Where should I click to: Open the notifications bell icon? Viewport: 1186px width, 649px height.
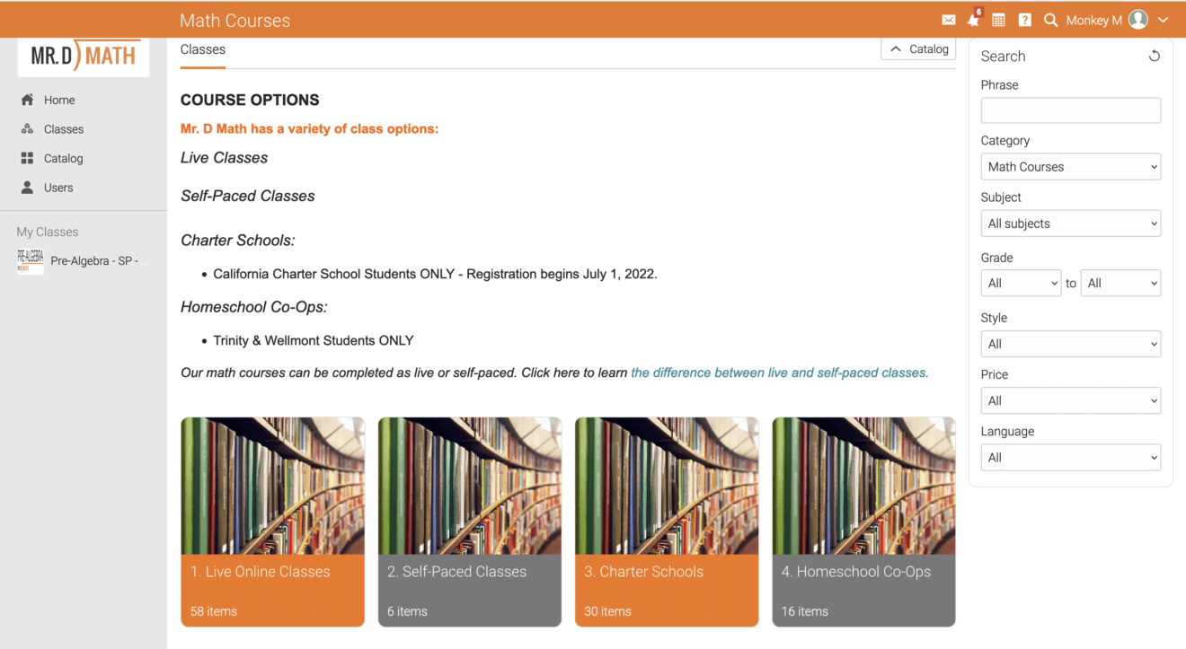click(x=973, y=20)
